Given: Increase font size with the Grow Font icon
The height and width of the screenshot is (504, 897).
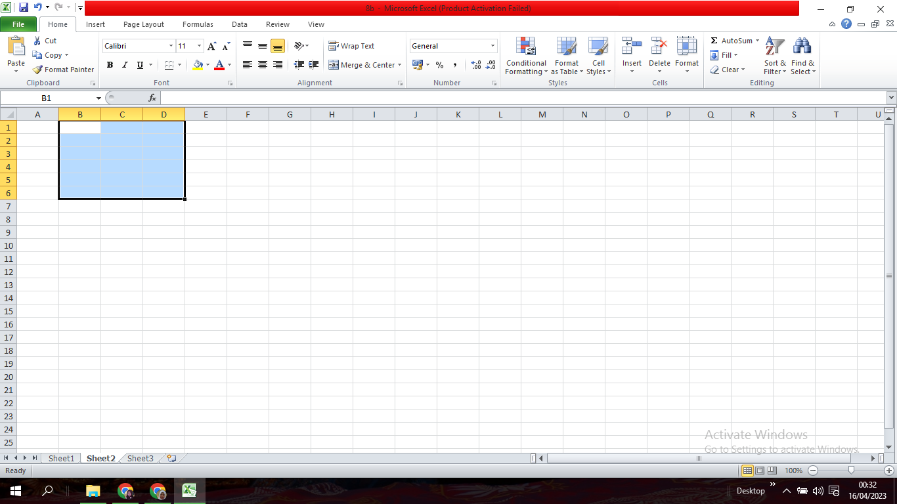Looking at the screenshot, I should (x=211, y=46).
